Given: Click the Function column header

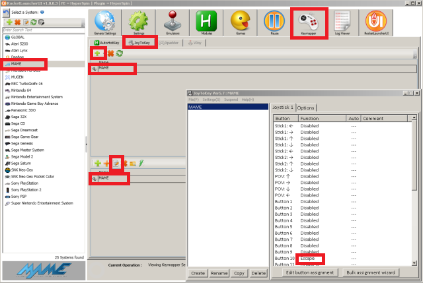Looking at the screenshot, I should click(x=322, y=119).
